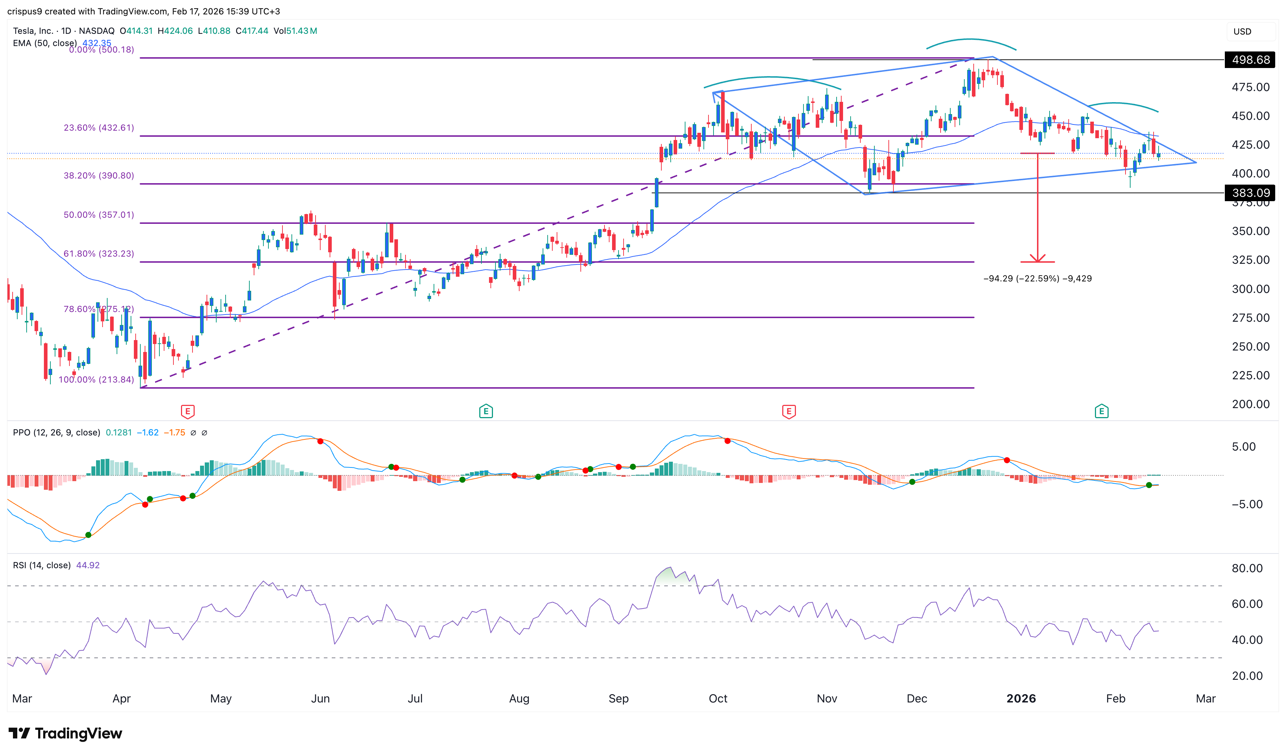This screenshot has height=755, width=1286.
Task: Click the PPO (12, 26, 9, close) legend
Action: (56, 433)
